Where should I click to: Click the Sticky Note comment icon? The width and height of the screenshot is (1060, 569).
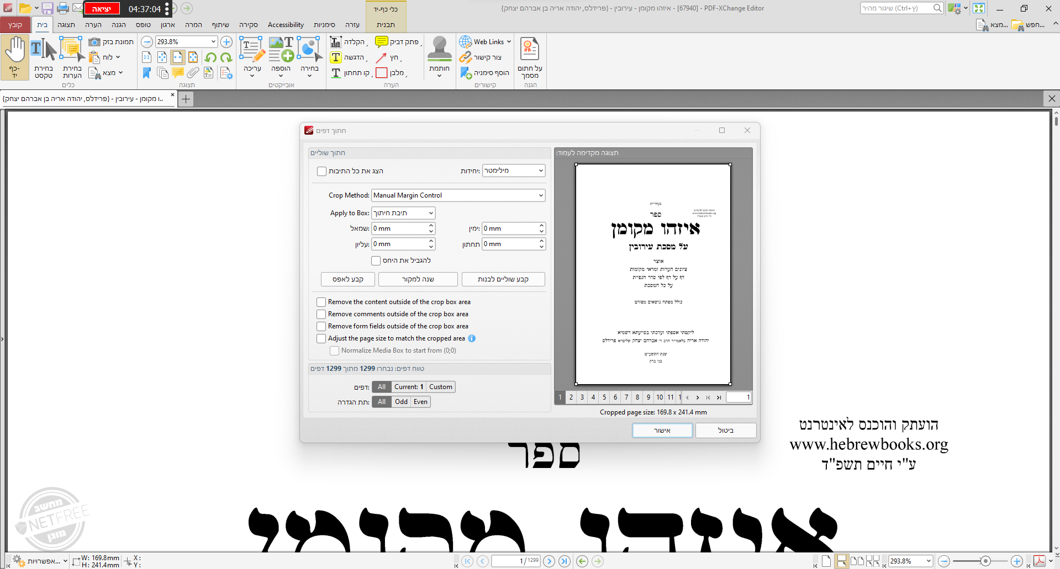[x=381, y=42]
